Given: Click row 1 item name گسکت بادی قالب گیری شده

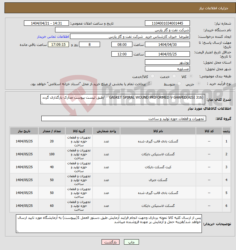Looking at the screenshot, I should (x=158, y=141).
